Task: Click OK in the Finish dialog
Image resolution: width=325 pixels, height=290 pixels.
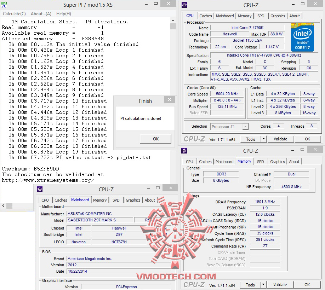Action: [156, 139]
